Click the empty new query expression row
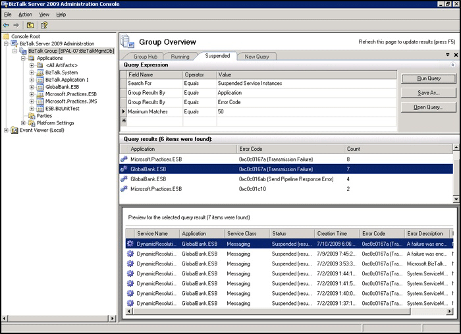Image resolution: width=461 pixels, height=334 pixels. point(258,121)
